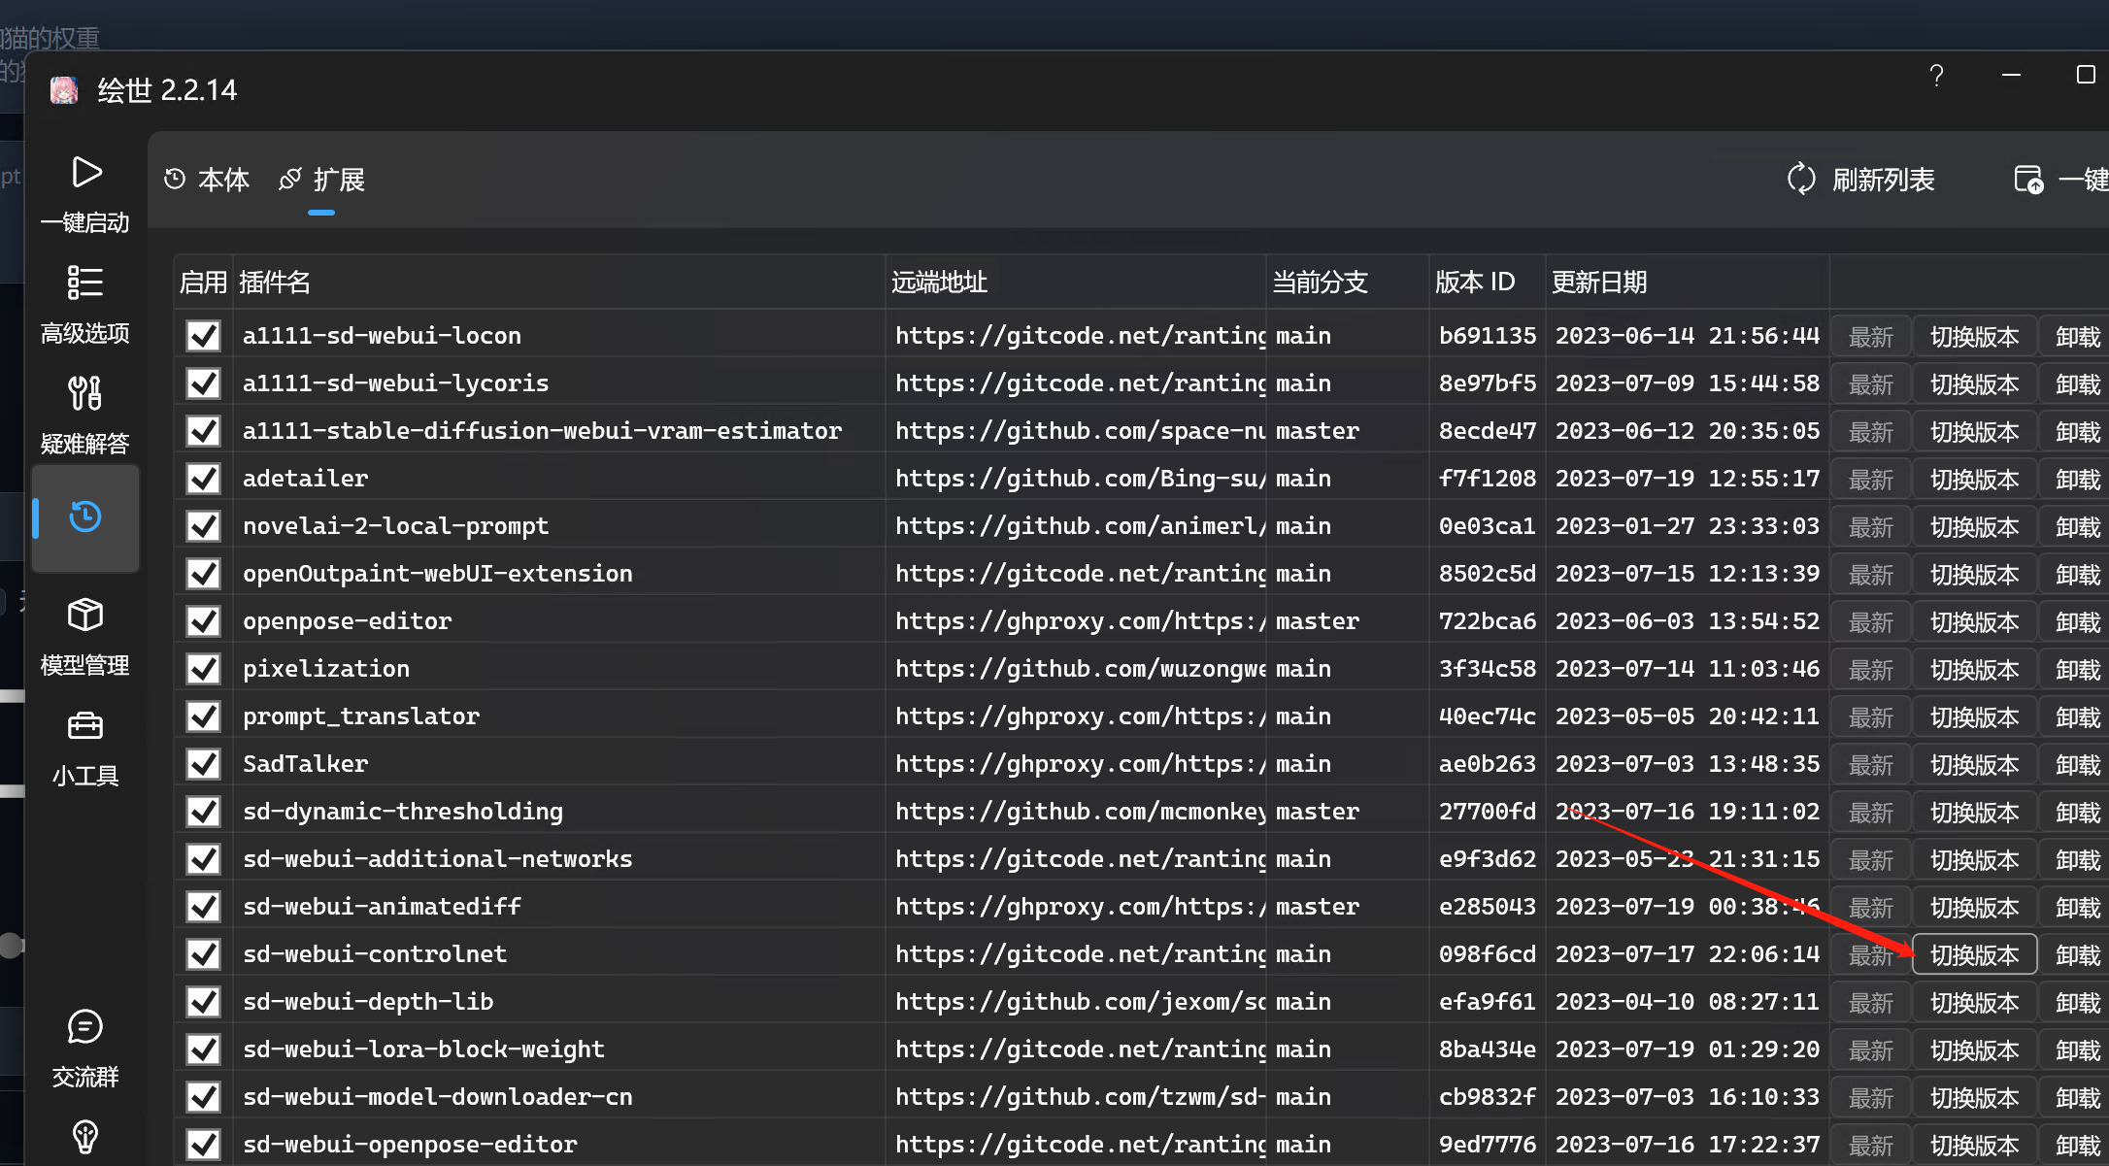
Task: Click the 一键 update icon at top right
Action: 2028,180
